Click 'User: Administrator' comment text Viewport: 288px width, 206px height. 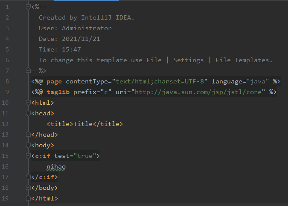pos(75,28)
